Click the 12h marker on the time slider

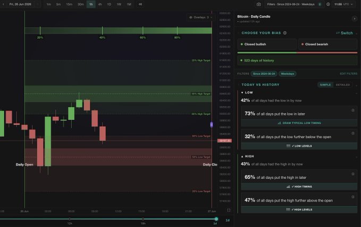coord(70,219)
